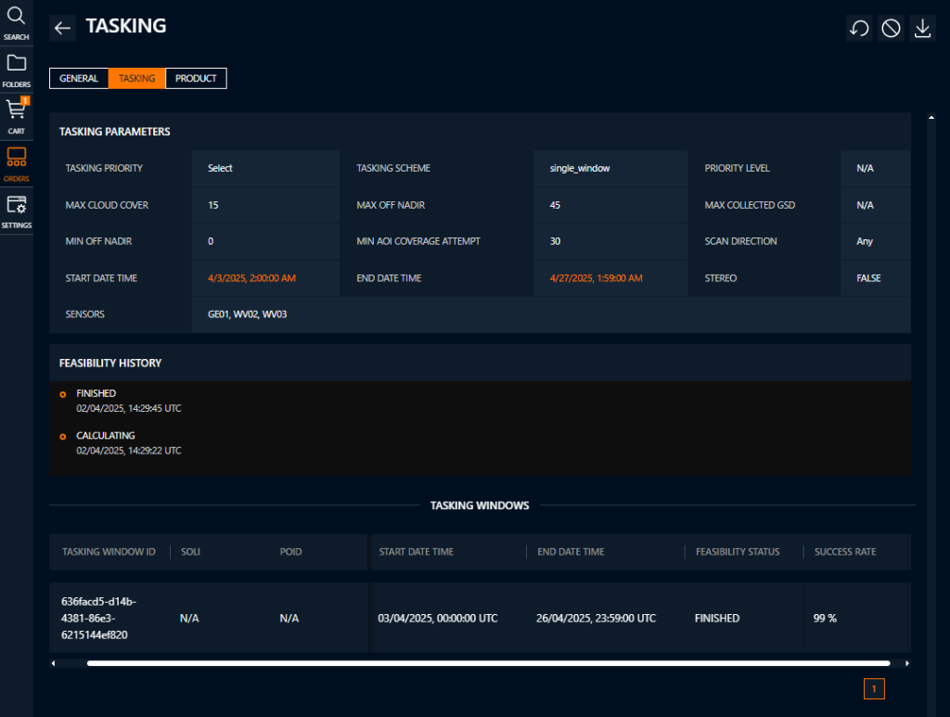Click the Success Rate column header

coord(844,552)
